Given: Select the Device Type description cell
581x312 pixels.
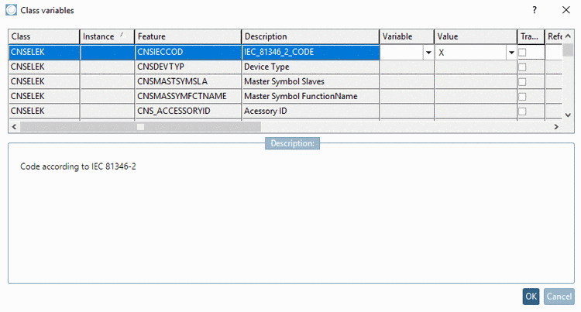Looking at the screenshot, I should pos(311,67).
